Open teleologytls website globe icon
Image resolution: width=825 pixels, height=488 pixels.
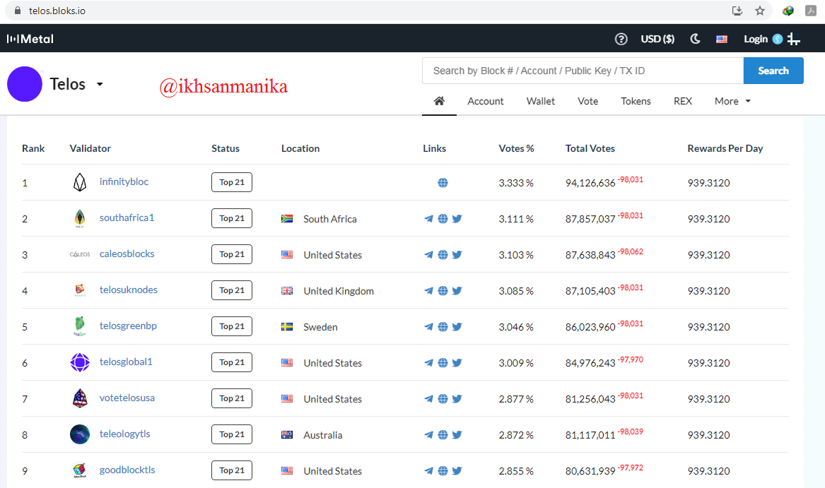443,435
